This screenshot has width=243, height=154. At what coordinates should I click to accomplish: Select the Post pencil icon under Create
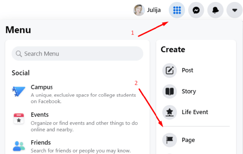point(170,70)
